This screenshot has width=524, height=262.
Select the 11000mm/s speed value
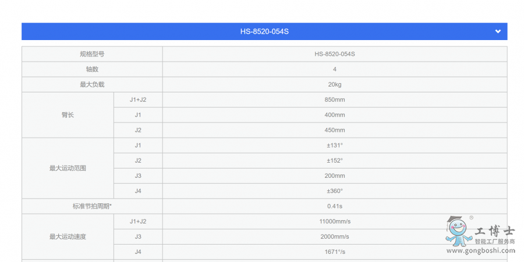[x=334, y=221]
